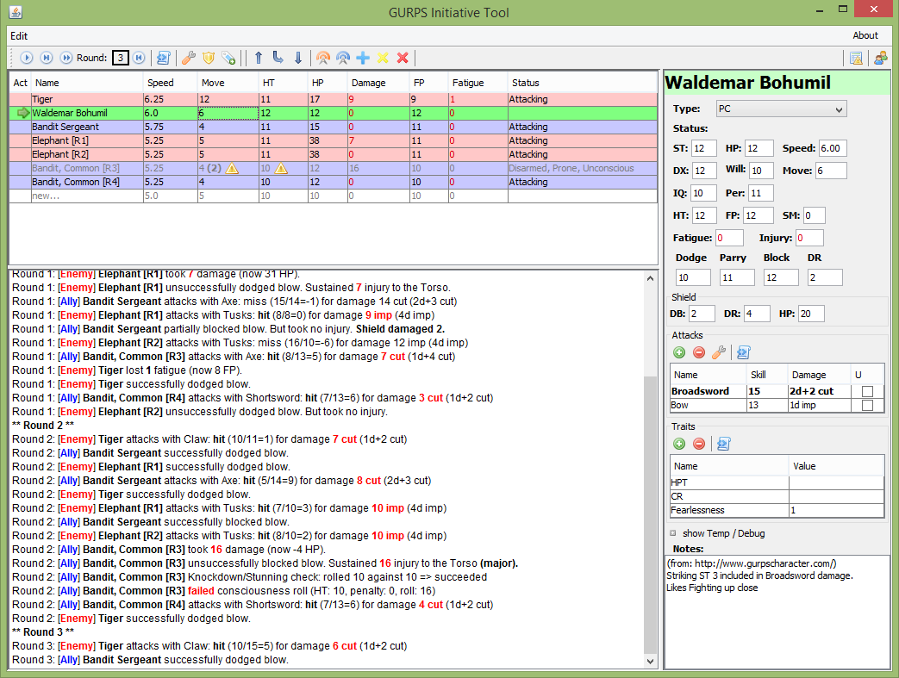Click the Damage column header in the initiative table

378,83
